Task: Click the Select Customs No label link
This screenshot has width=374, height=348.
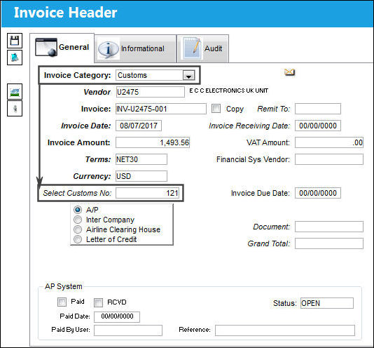Action: click(77, 193)
